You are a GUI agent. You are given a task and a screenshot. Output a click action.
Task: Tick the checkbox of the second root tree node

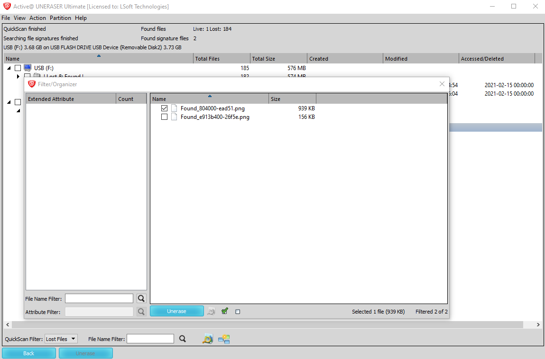point(18,102)
